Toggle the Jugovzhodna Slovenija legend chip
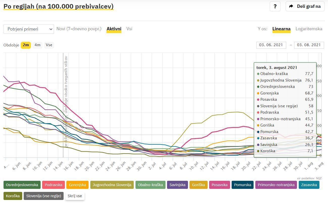Image resolution: width=328 pixels, height=203 pixels. tap(112, 185)
